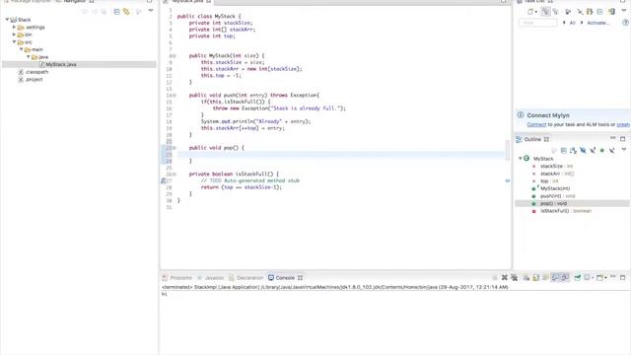Toggle Scroll Lock in Console toolbar

[x=535, y=278]
